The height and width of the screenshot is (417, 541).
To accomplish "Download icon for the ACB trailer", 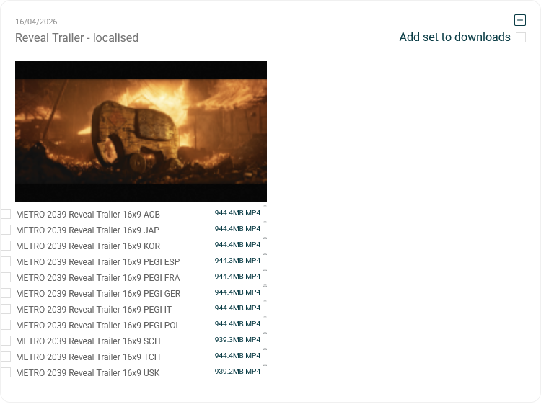I will pos(265,206).
